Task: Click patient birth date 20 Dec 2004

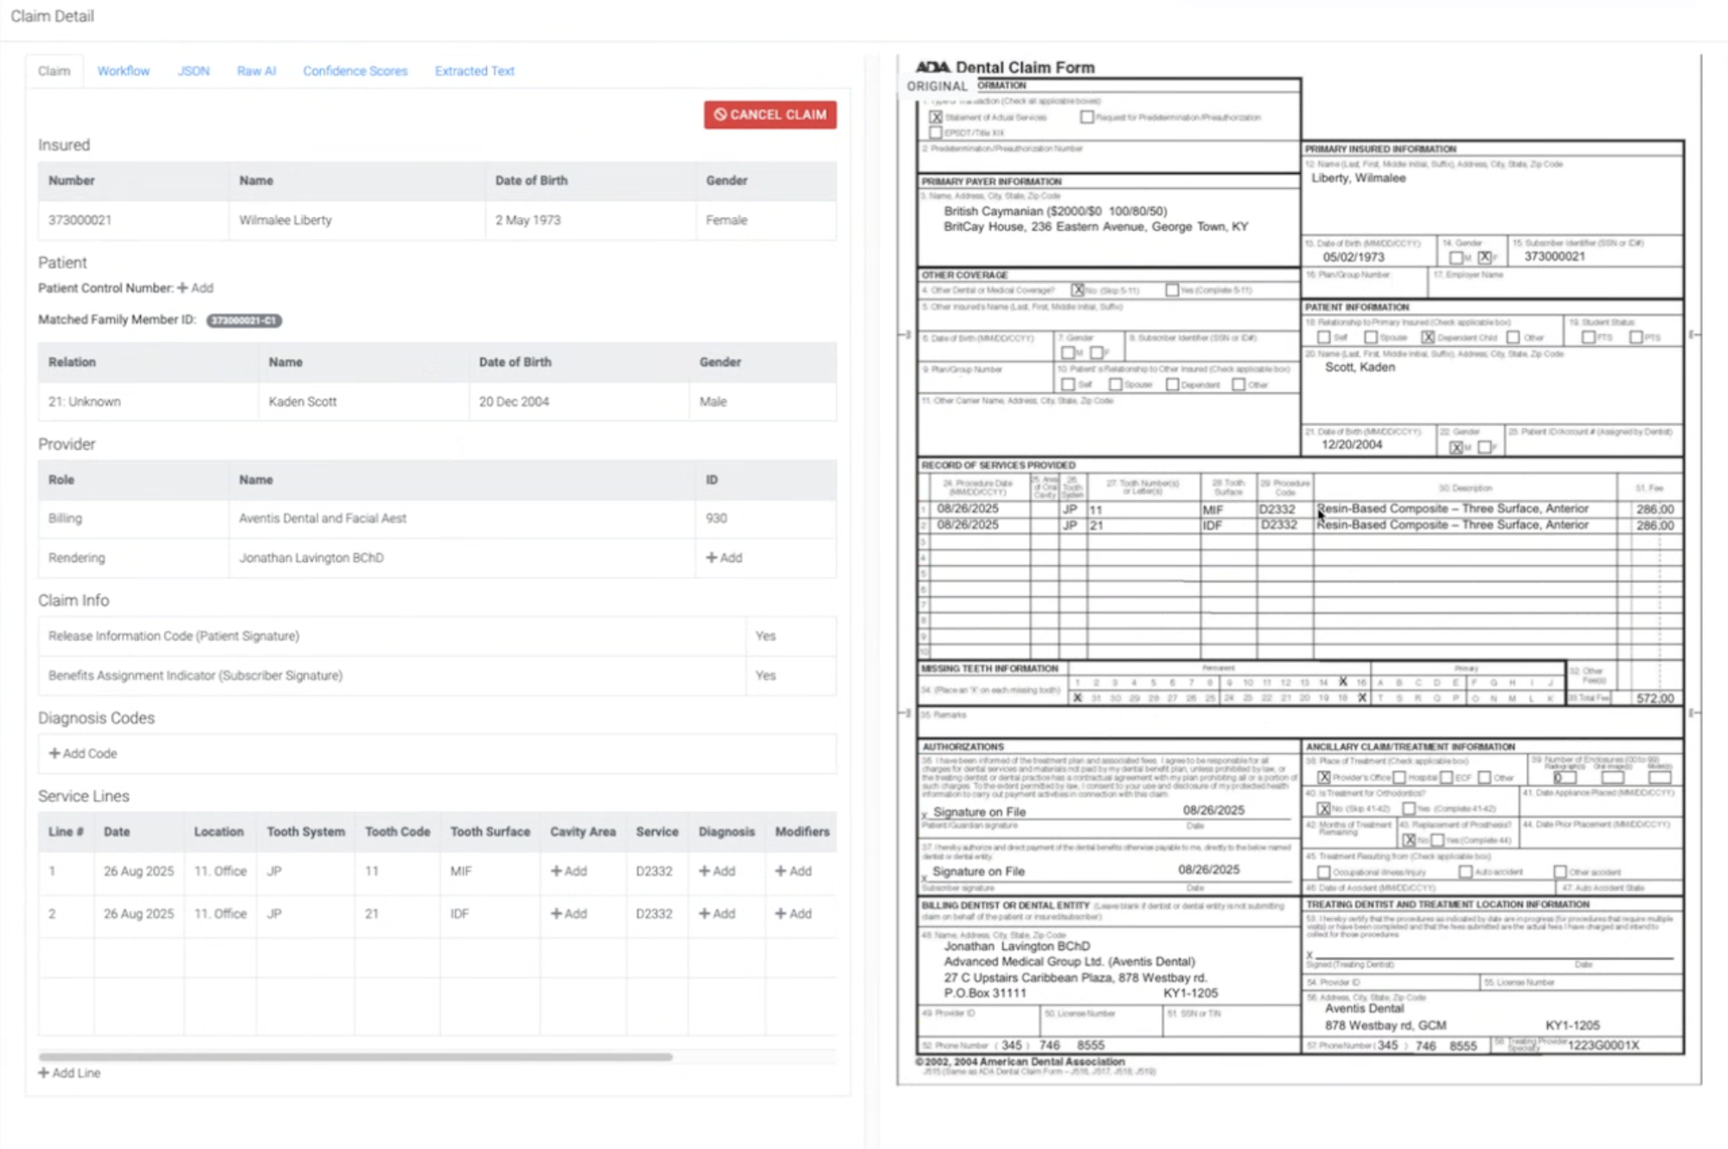Action: tap(514, 401)
